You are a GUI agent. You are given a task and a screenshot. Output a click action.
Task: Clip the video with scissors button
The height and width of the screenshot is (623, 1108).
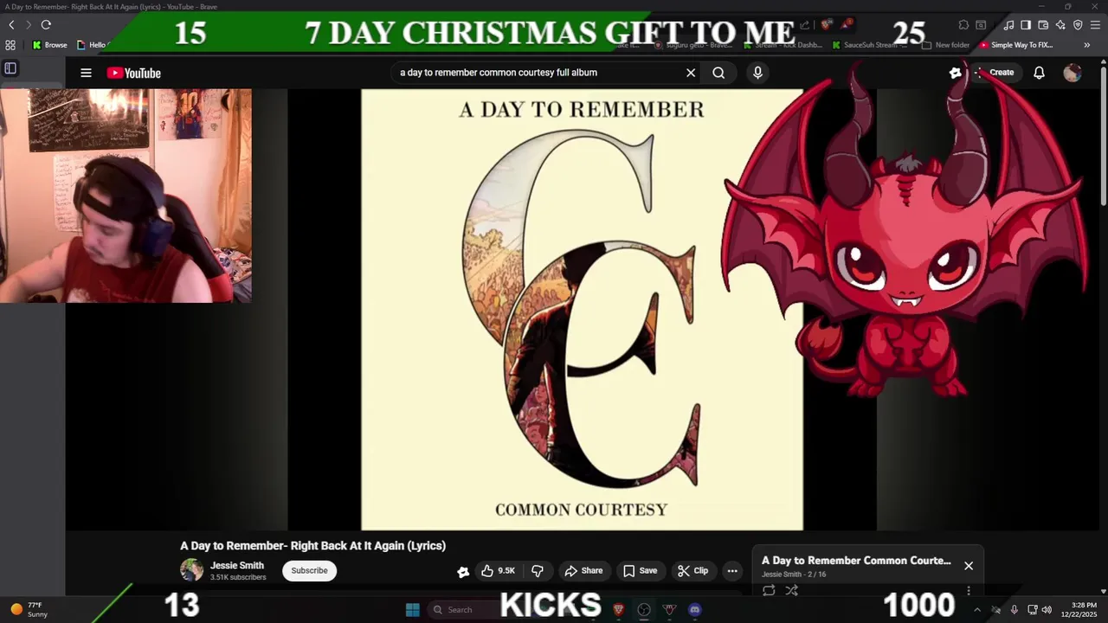[x=692, y=570]
